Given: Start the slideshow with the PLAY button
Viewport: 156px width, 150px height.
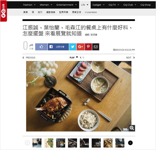Looking at the screenshot, I should pos(74,57).
